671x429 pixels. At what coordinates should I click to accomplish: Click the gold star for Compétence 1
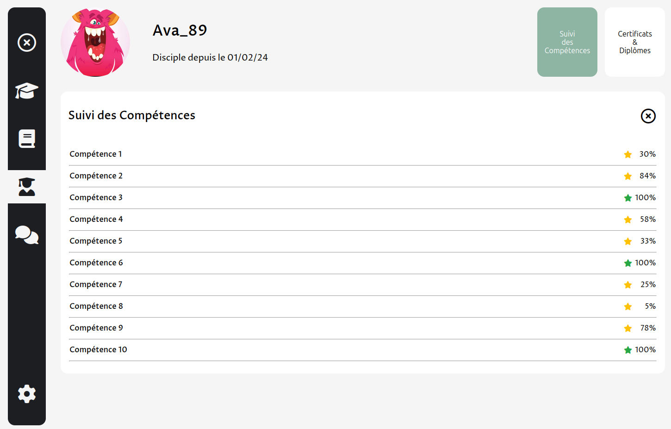pyautogui.click(x=628, y=154)
